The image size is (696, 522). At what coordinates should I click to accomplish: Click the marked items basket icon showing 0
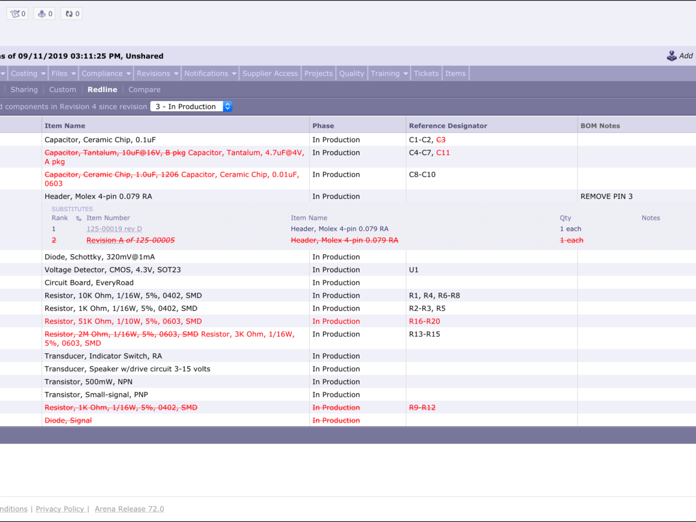[17, 13]
